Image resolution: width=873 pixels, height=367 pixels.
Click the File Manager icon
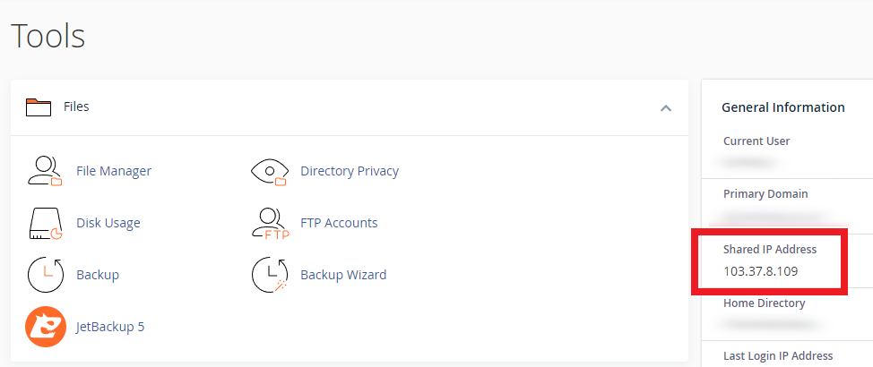45,171
